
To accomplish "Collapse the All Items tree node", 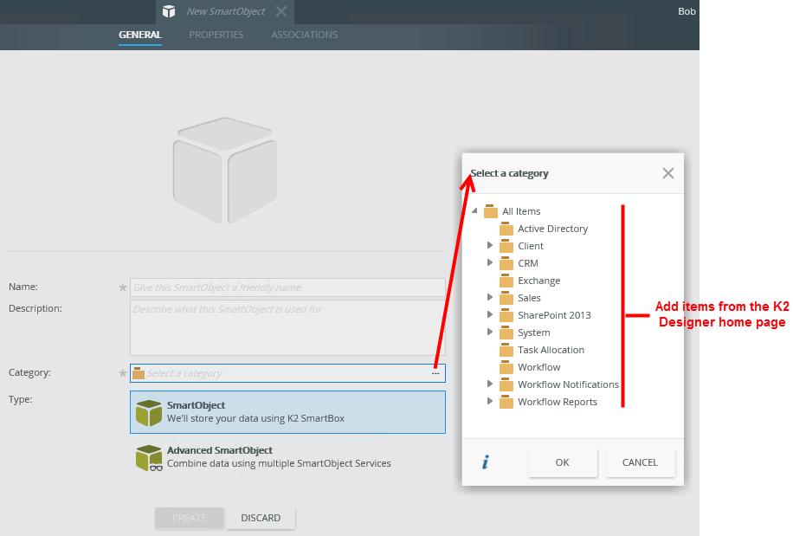I will click(474, 211).
